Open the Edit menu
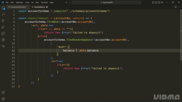The image size is (182, 102). tap(12, 3)
